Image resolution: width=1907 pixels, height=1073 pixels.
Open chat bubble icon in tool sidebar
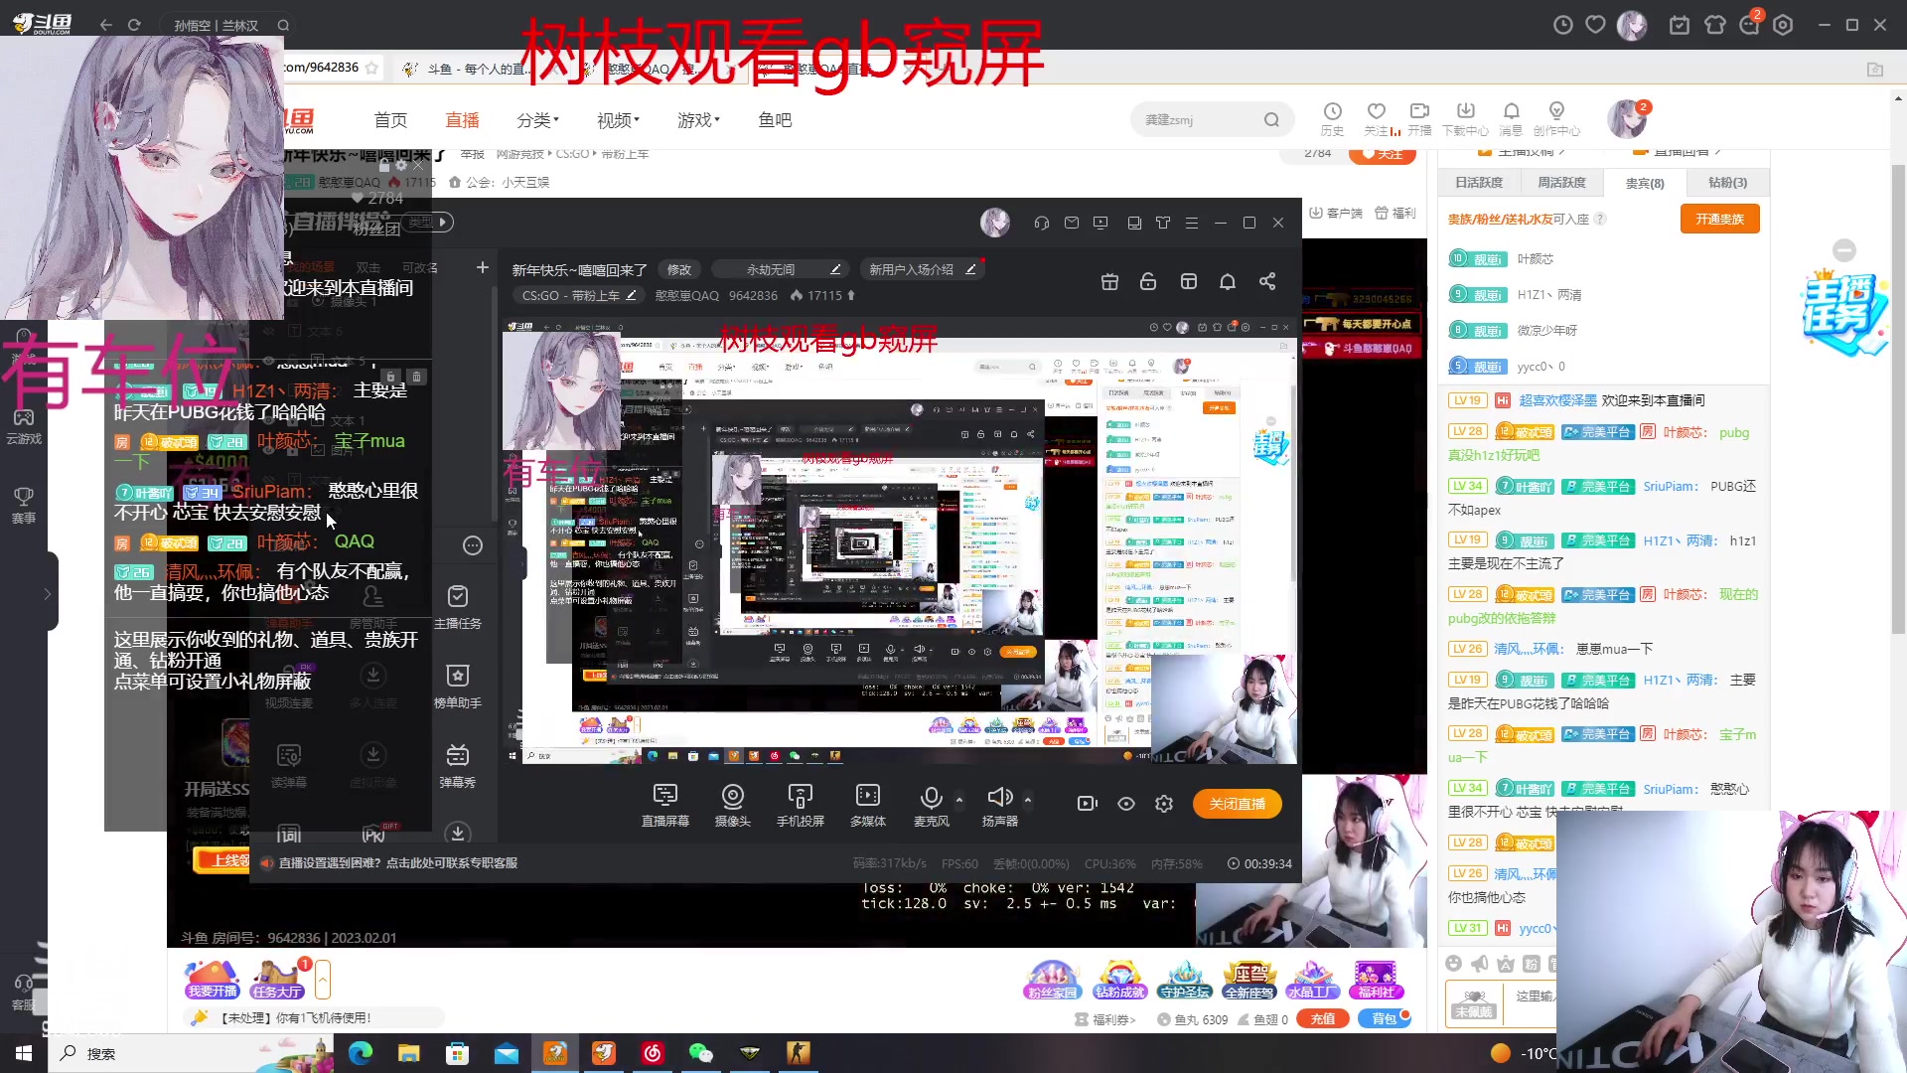(473, 545)
